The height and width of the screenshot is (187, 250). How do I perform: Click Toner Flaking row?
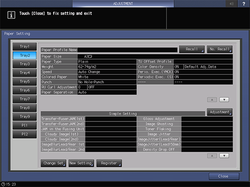pyautogui.click(x=185, y=129)
